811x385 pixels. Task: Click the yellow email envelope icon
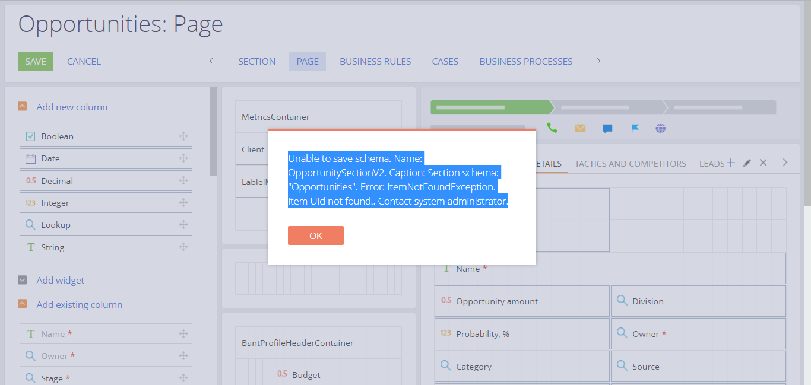coord(580,128)
